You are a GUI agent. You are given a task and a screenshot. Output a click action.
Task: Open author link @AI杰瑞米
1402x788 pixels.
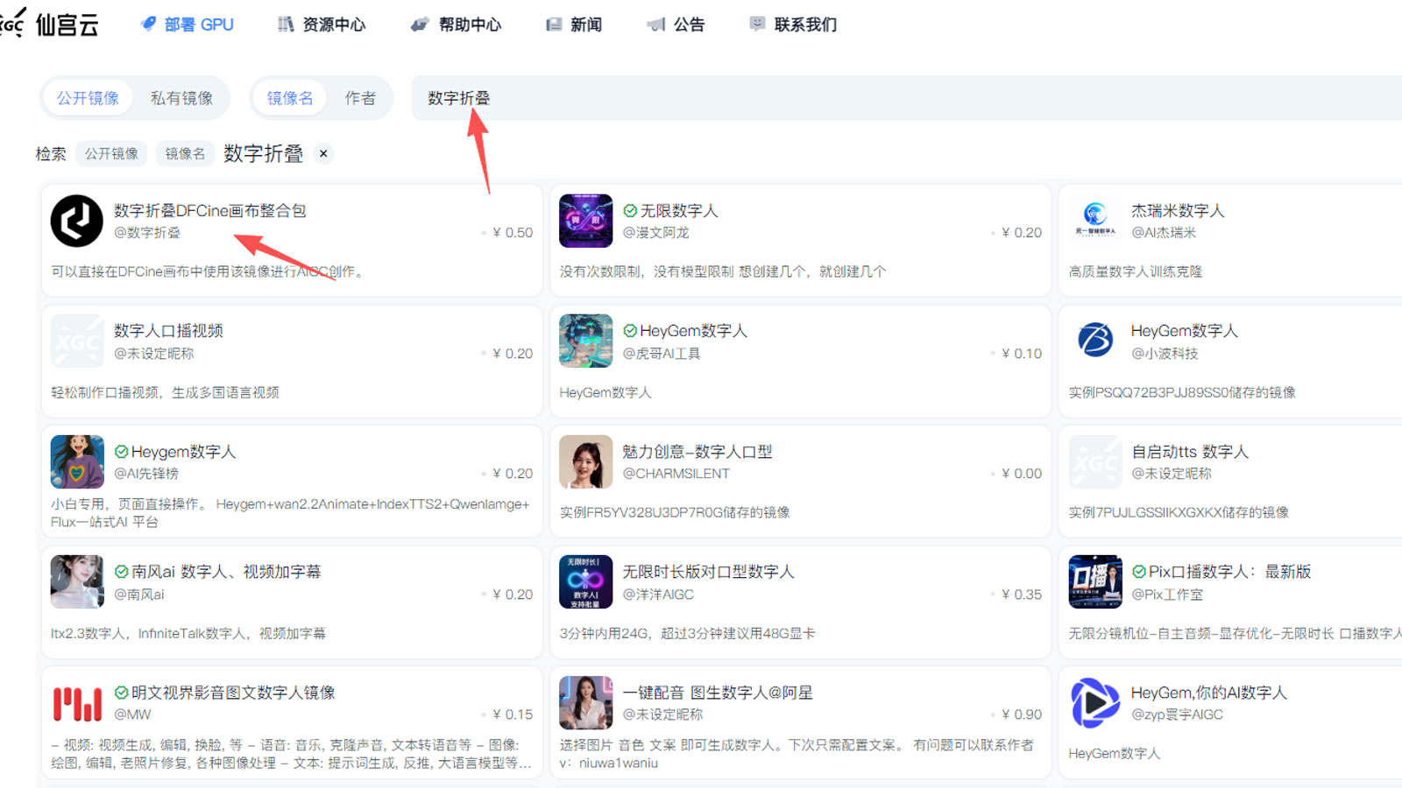pyautogui.click(x=1164, y=233)
